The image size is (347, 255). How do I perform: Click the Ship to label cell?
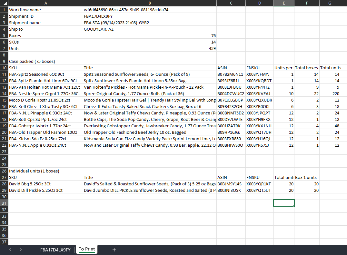tap(45, 29)
